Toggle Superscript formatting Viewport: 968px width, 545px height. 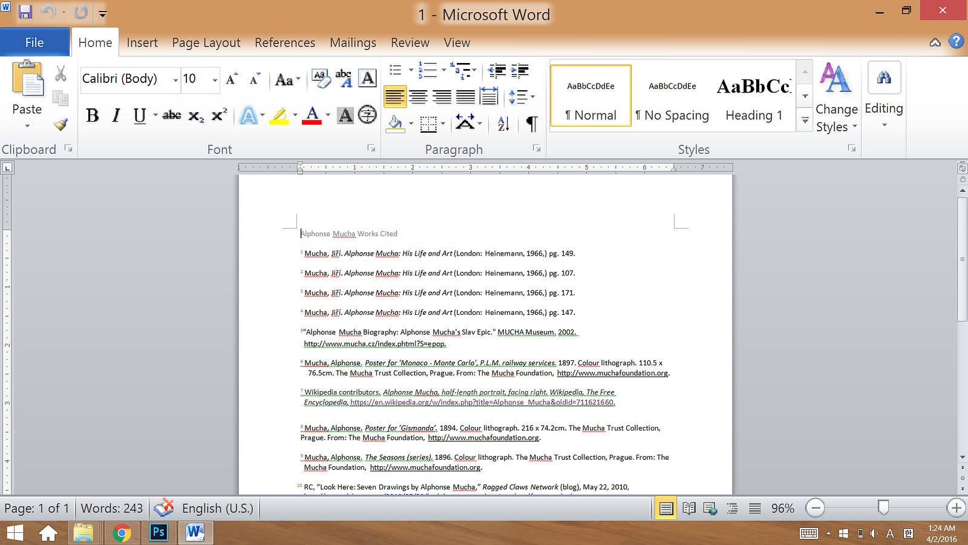coord(219,114)
